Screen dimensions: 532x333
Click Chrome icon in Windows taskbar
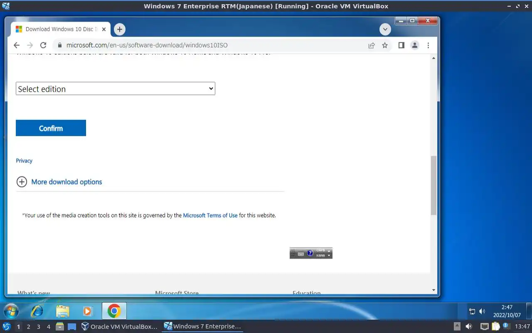pos(114,311)
